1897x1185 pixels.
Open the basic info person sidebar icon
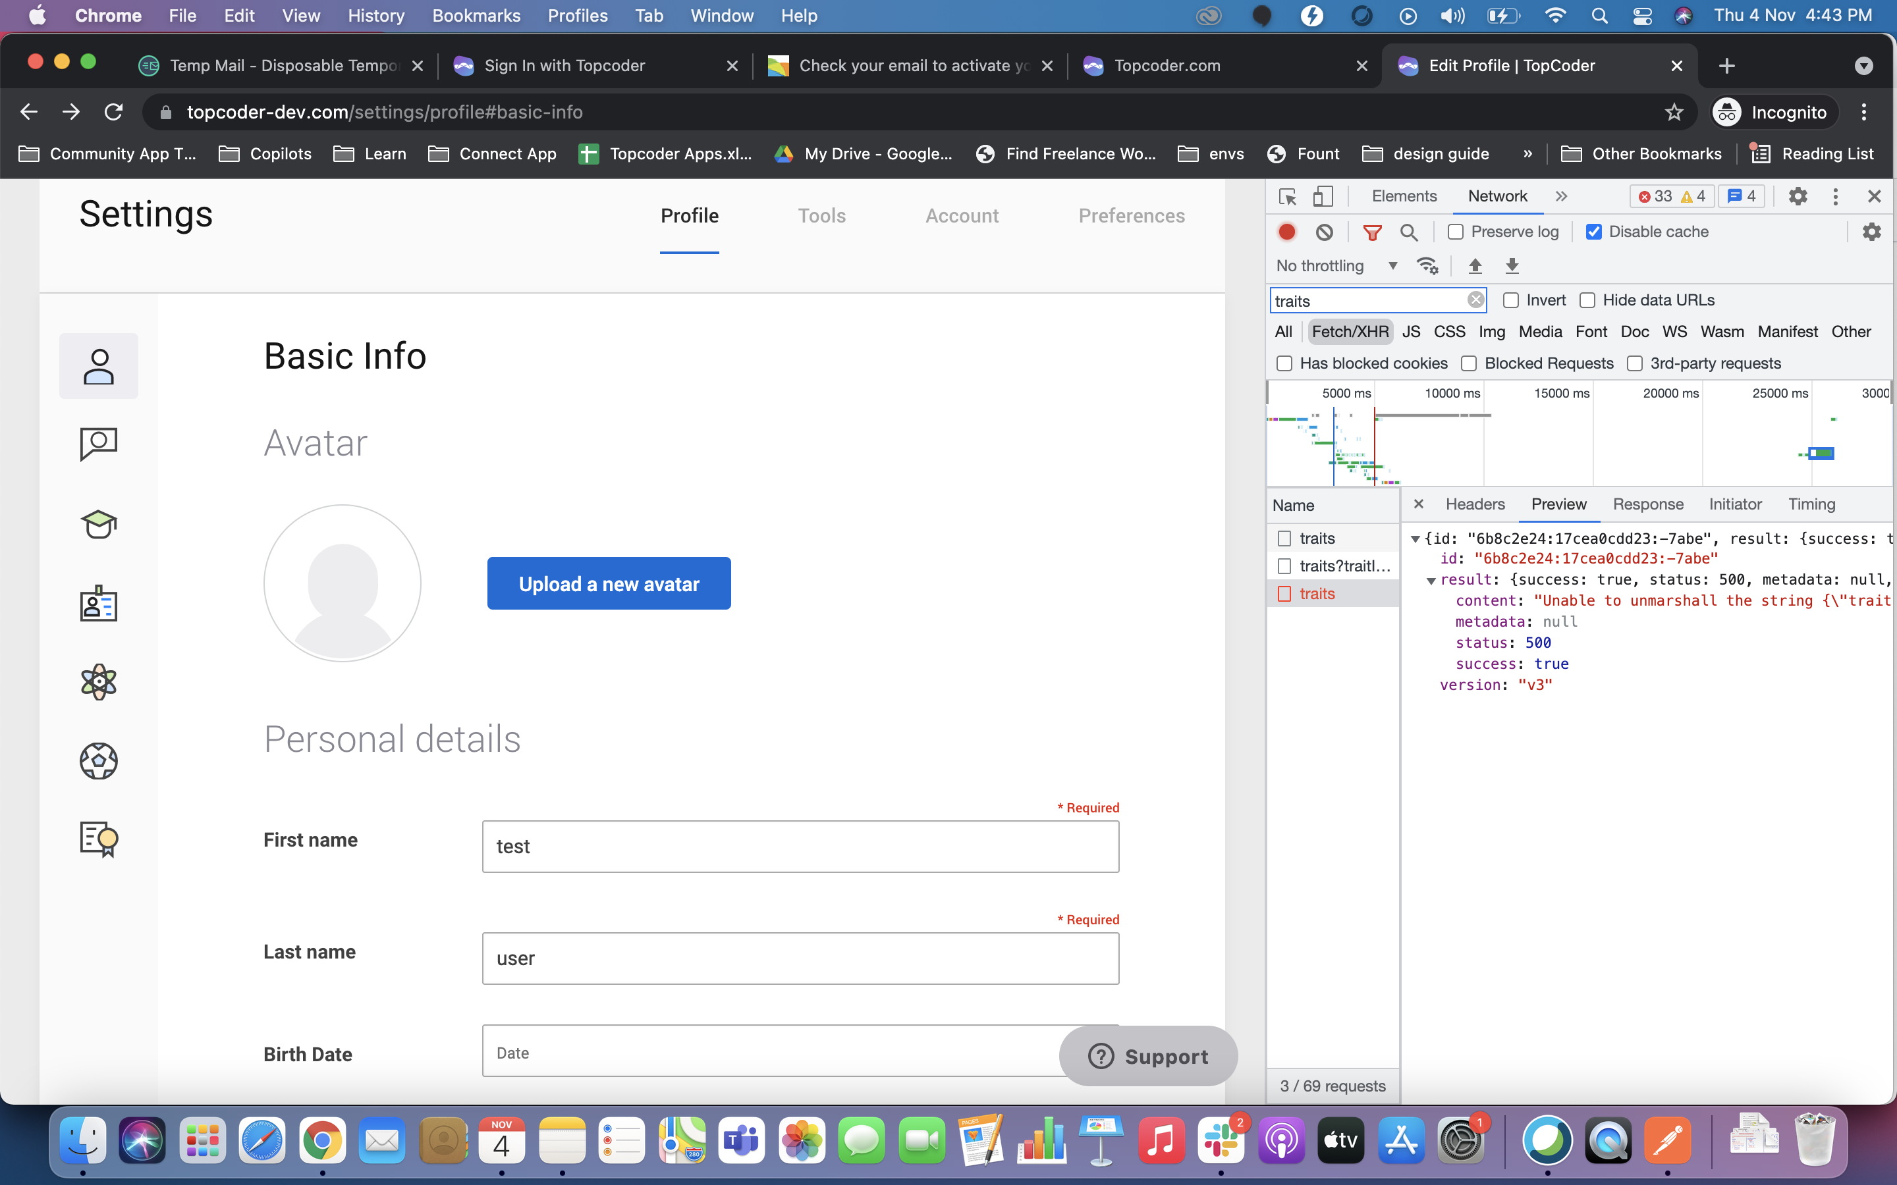tap(99, 366)
